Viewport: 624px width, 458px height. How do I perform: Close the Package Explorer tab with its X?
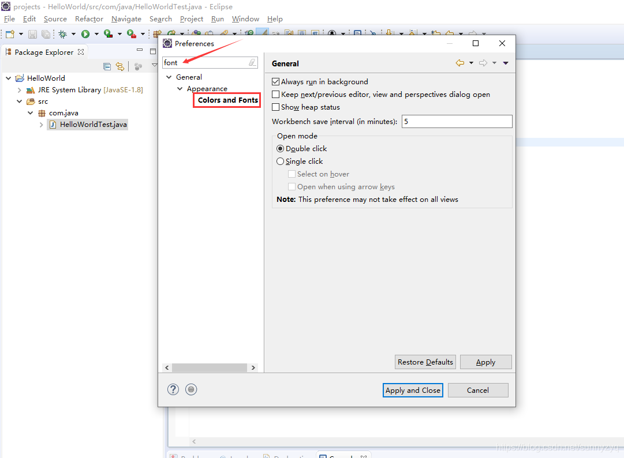[81, 52]
